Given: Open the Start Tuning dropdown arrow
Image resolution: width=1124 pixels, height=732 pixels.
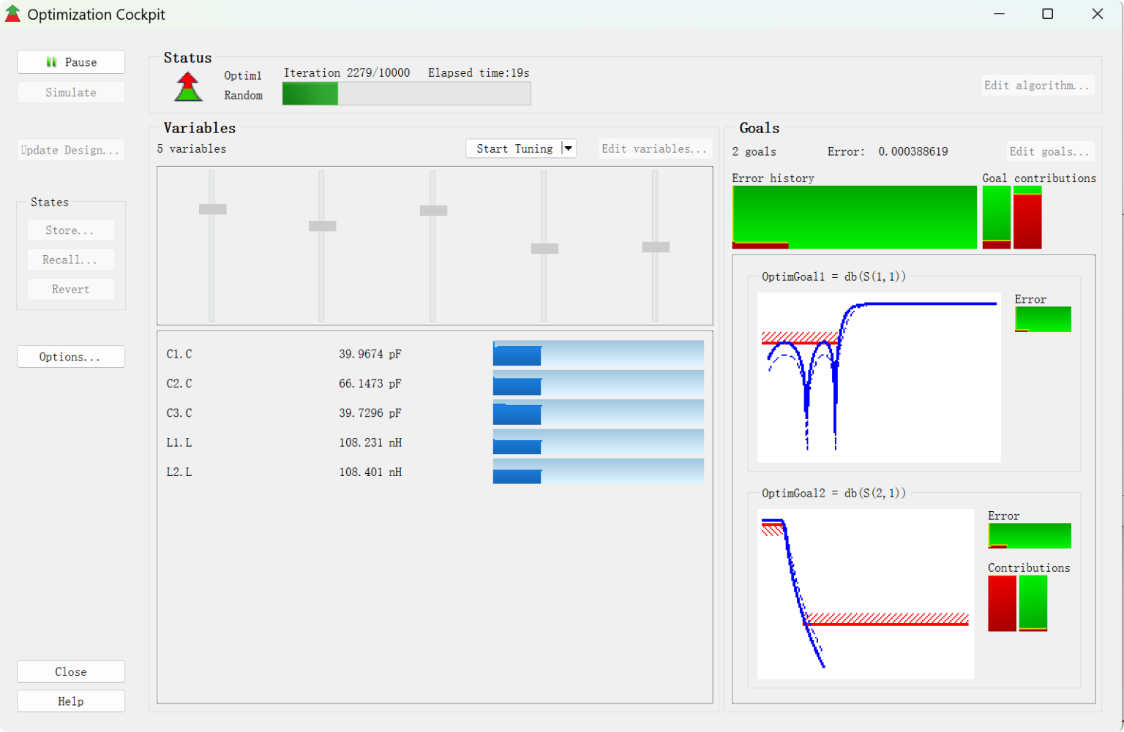Looking at the screenshot, I should 568,148.
